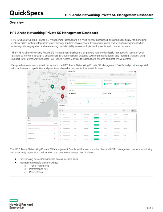Viewport: 163px width, 212px height.
Task: Select the red map pin above Prato
Action: pyautogui.click(x=62, y=96)
